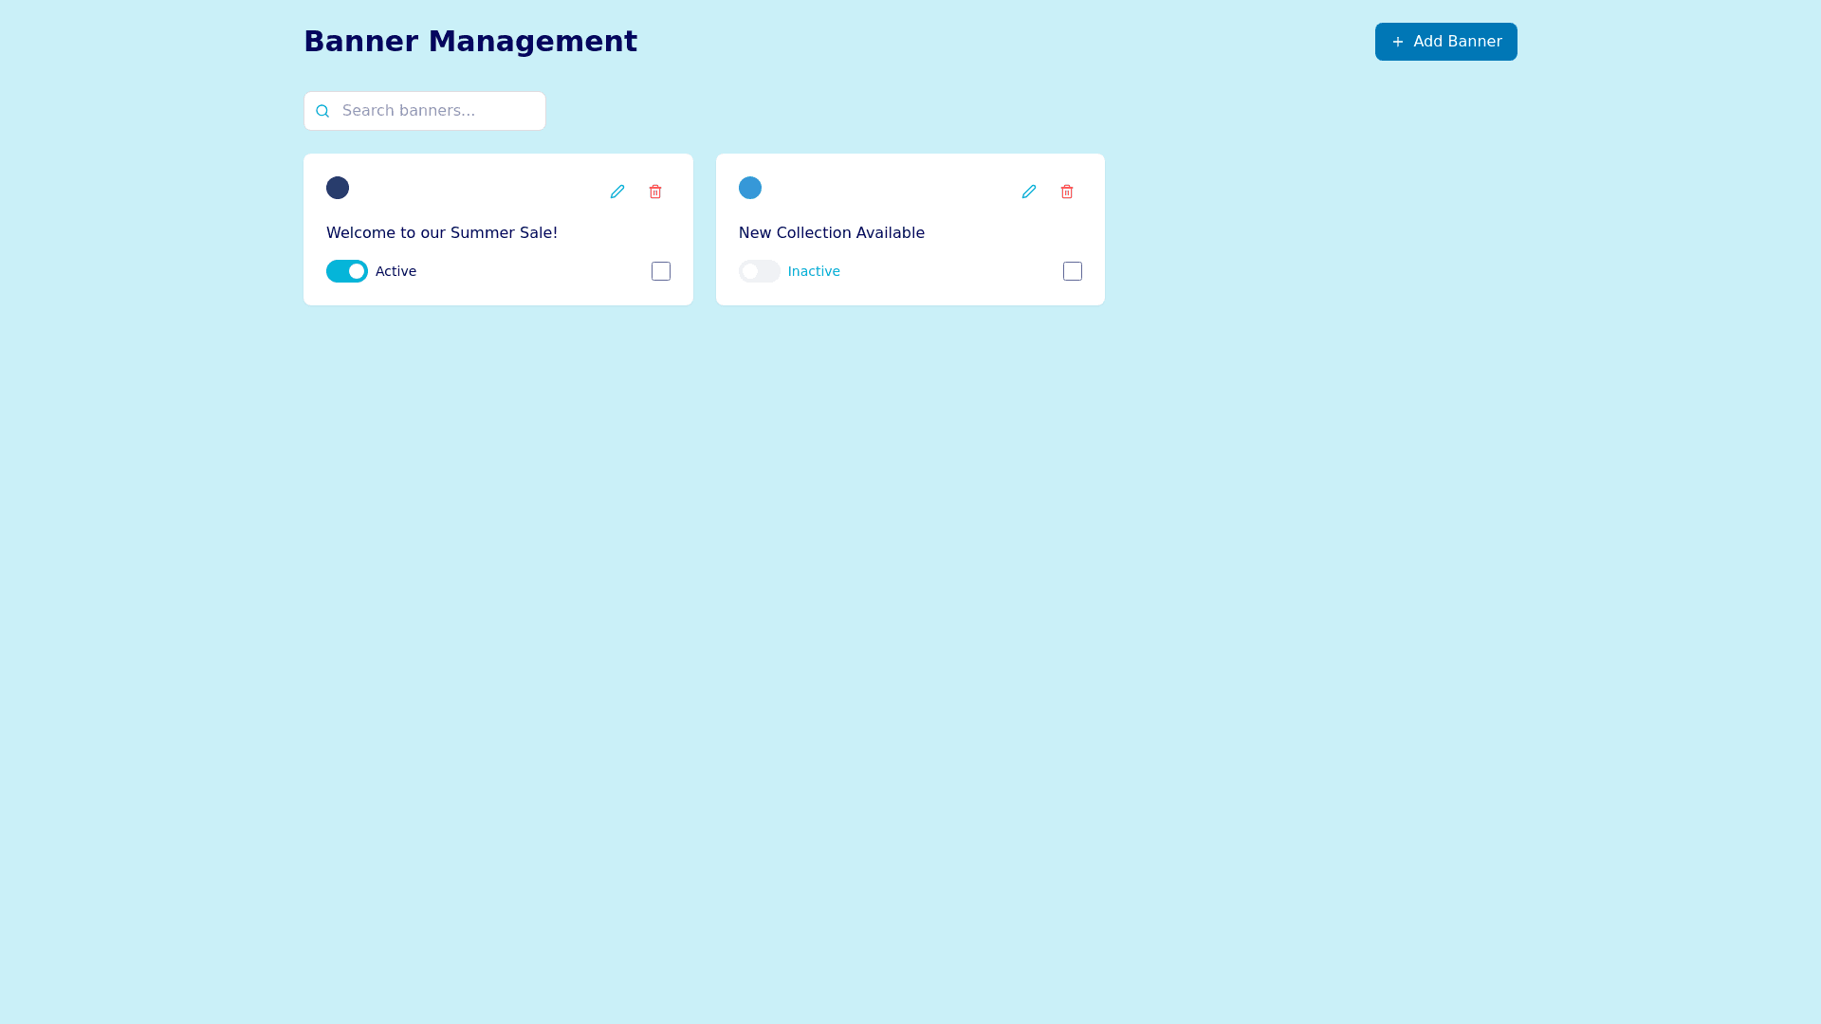Click the Banner Management heading
The width and height of the screenshot is (1821, 1024).
pos(470,42)
